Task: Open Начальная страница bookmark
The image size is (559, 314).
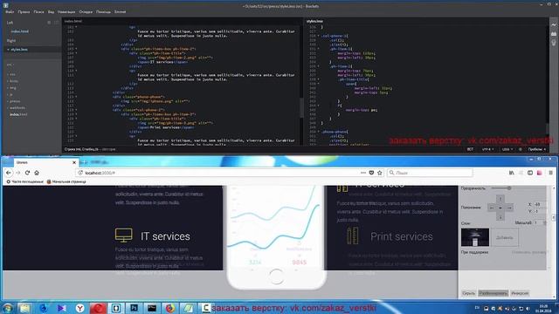Action: tap(66, 181)
